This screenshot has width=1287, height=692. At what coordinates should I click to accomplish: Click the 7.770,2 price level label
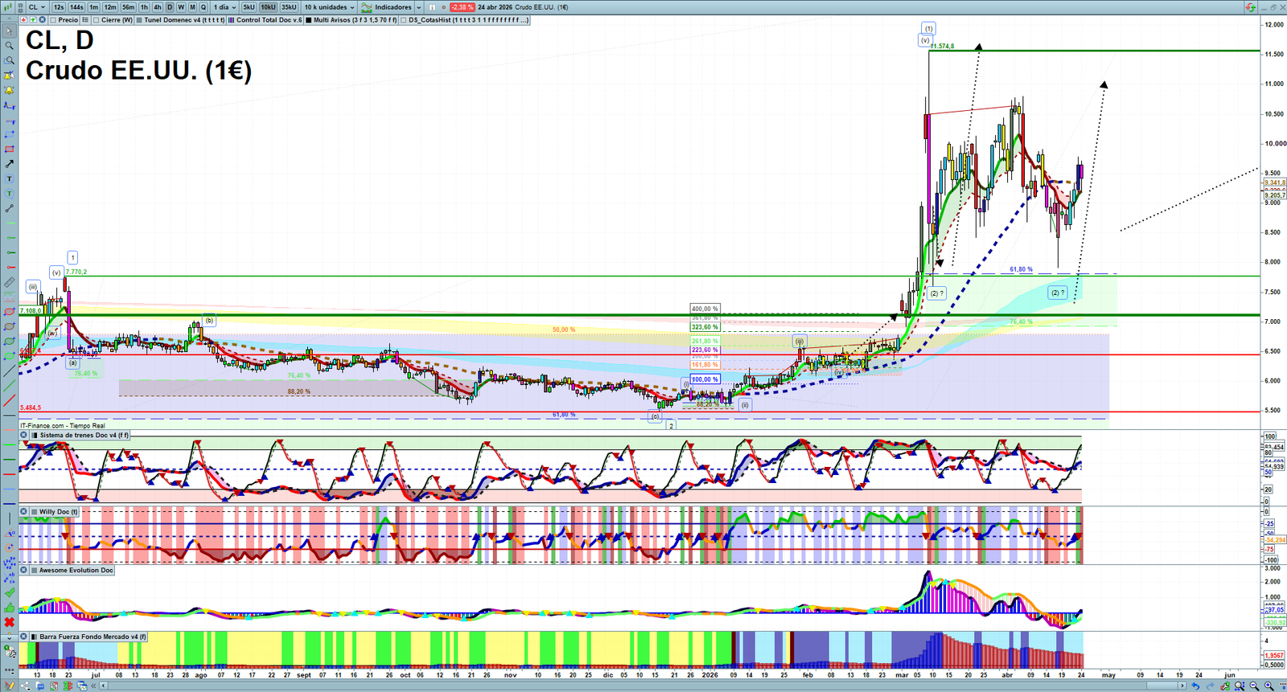(x=76, y=272)
